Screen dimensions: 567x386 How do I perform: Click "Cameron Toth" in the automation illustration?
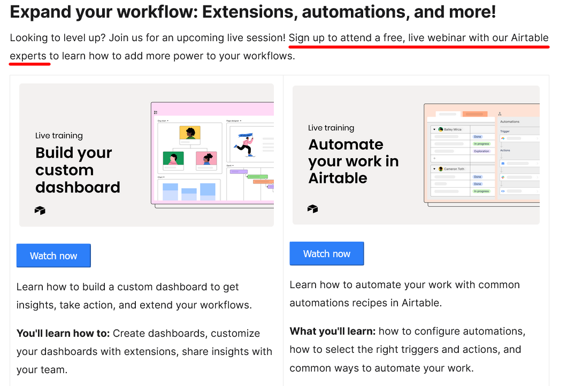pos(454,169)
